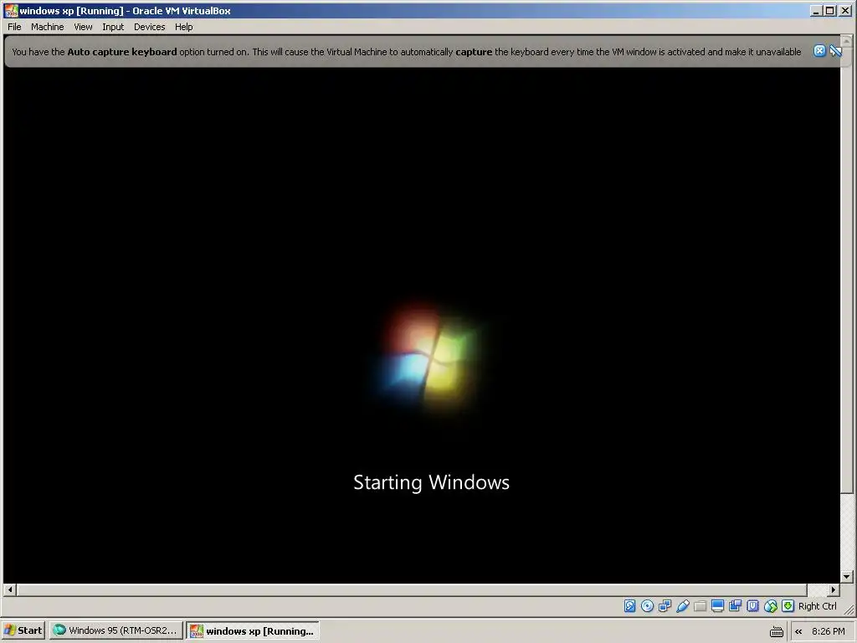This screenshot has height=643, width=857.
Task: Click the don't-show-again crossed message icon
Action: 836,51
